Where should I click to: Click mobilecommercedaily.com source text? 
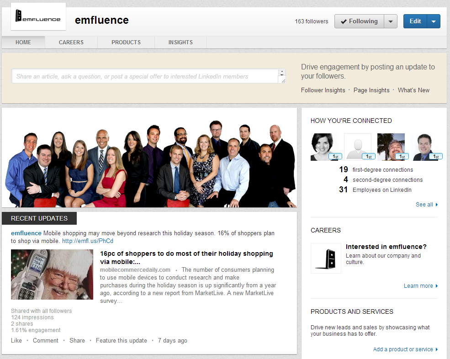tap(135, 270)
